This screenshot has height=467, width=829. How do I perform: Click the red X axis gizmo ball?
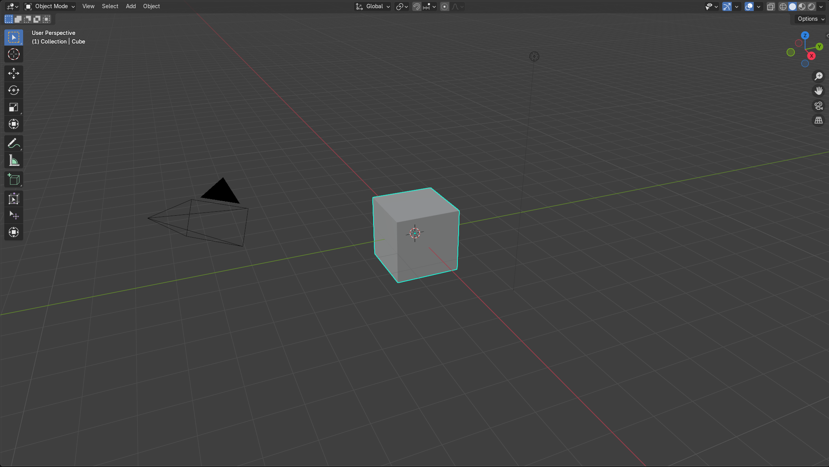coord(811,56)
